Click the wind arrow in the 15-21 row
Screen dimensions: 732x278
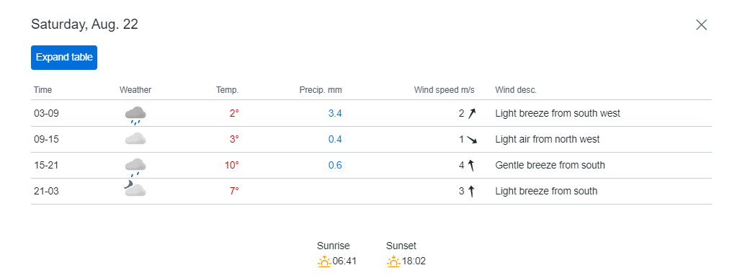point(471,165)
